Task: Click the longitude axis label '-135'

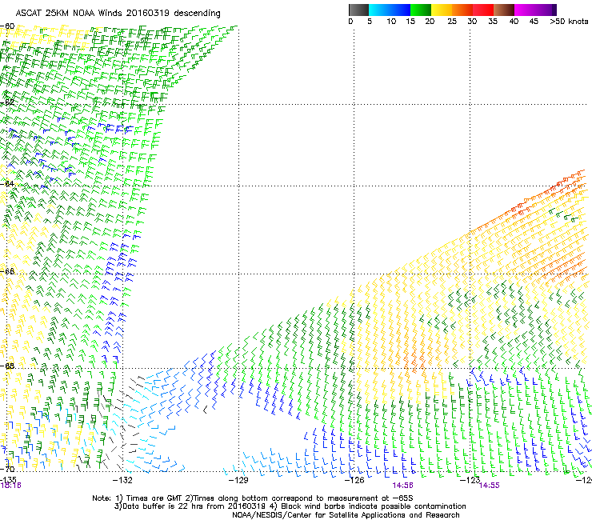Action: [8, 480]
